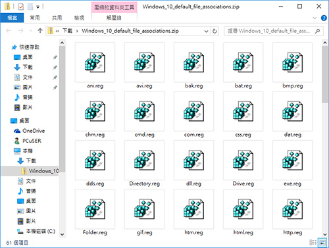Click the refresh button beside address bar
329x248 pixels.
pos(215,31)
